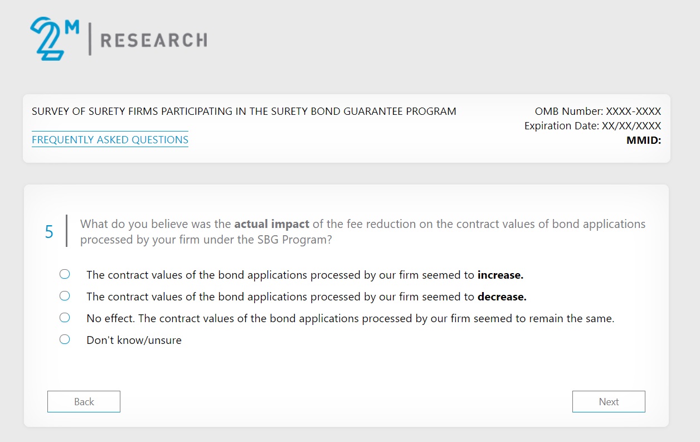Open the Frequently Asked Questions link
The height and width of the screenshot is (442, 700).
click(110, 140)
